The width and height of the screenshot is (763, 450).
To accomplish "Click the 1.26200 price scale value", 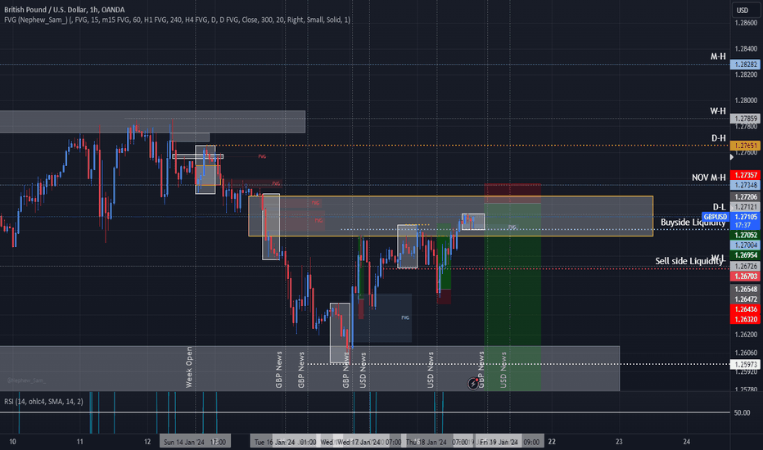I will point(746,335).
